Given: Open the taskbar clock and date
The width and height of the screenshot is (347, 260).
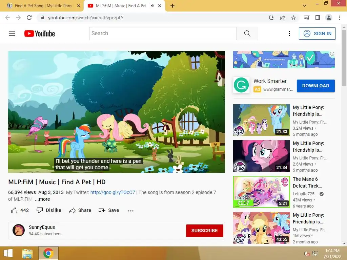Looking at the screenshot, I should tap(332, 254).
